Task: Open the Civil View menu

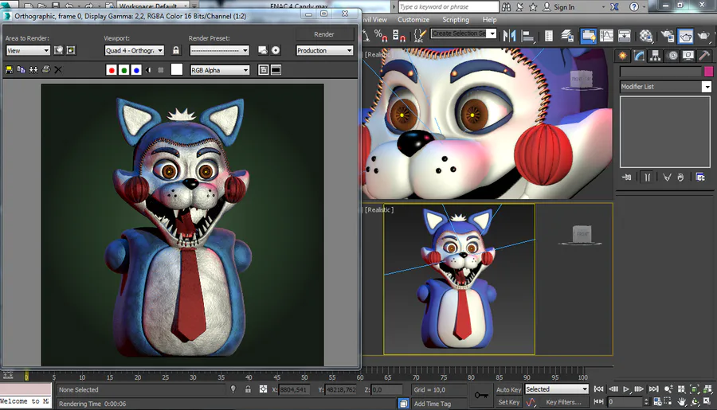Action: point(375,20)
